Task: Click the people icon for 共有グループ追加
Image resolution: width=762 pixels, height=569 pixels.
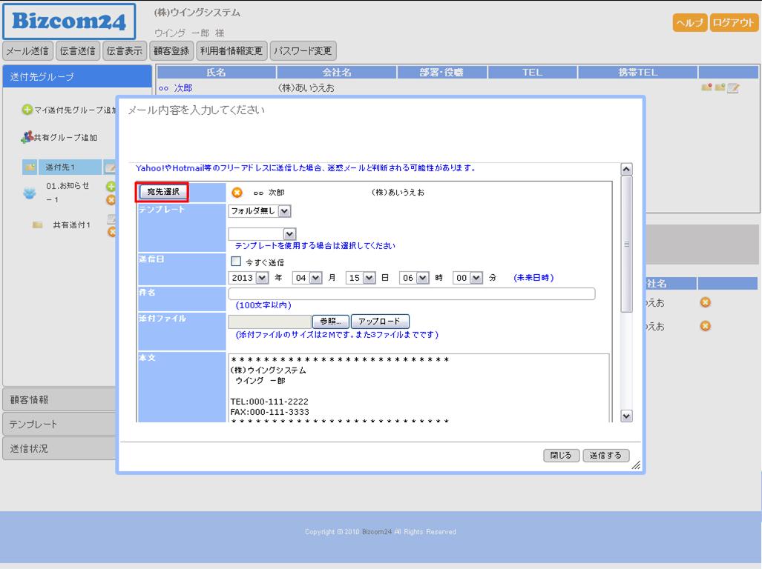Action: tap(27, 137)
